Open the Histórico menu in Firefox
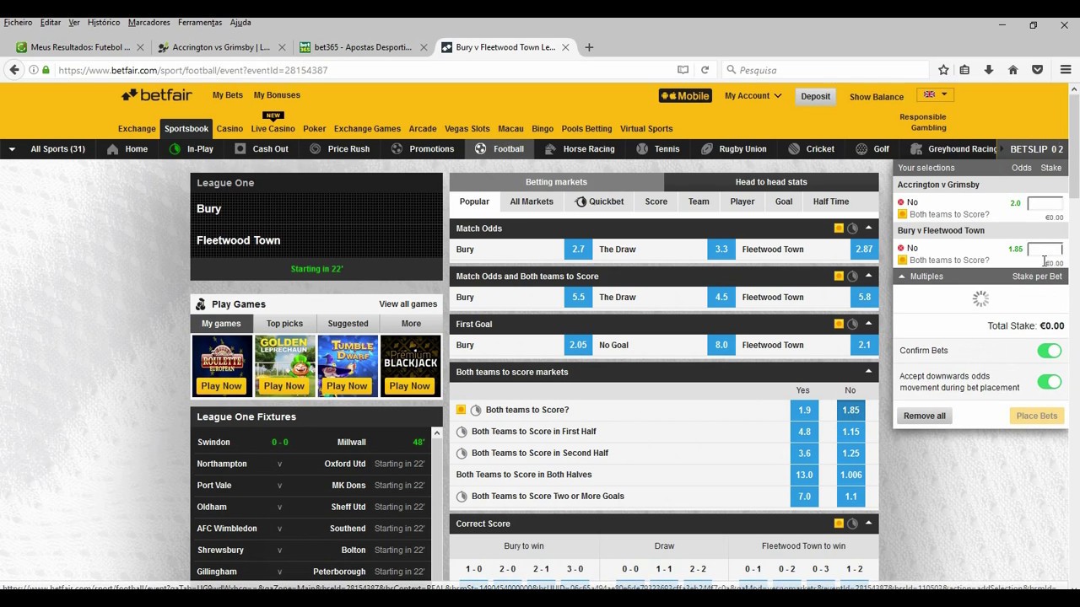Image resolution: width=1080 pixels, height=607 pixels. (104, 23)
